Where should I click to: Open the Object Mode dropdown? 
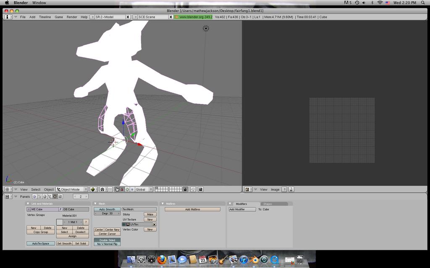coord(72,189)
